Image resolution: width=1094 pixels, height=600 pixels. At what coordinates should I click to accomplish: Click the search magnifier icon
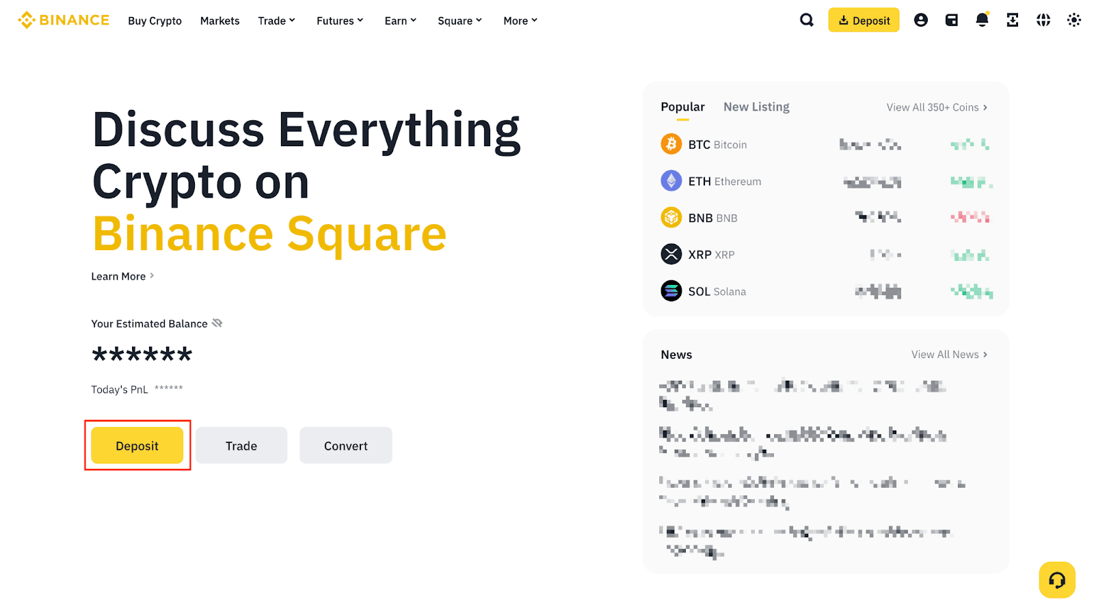pos(807,20)
